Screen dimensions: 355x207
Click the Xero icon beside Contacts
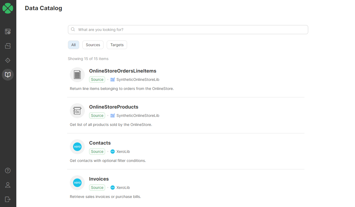[77, 147]
